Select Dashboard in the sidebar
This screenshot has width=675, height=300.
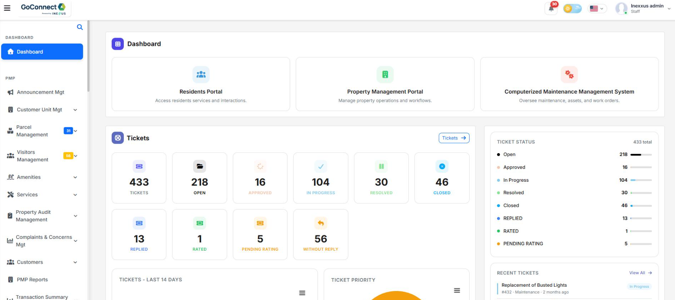tap(42, 52)
